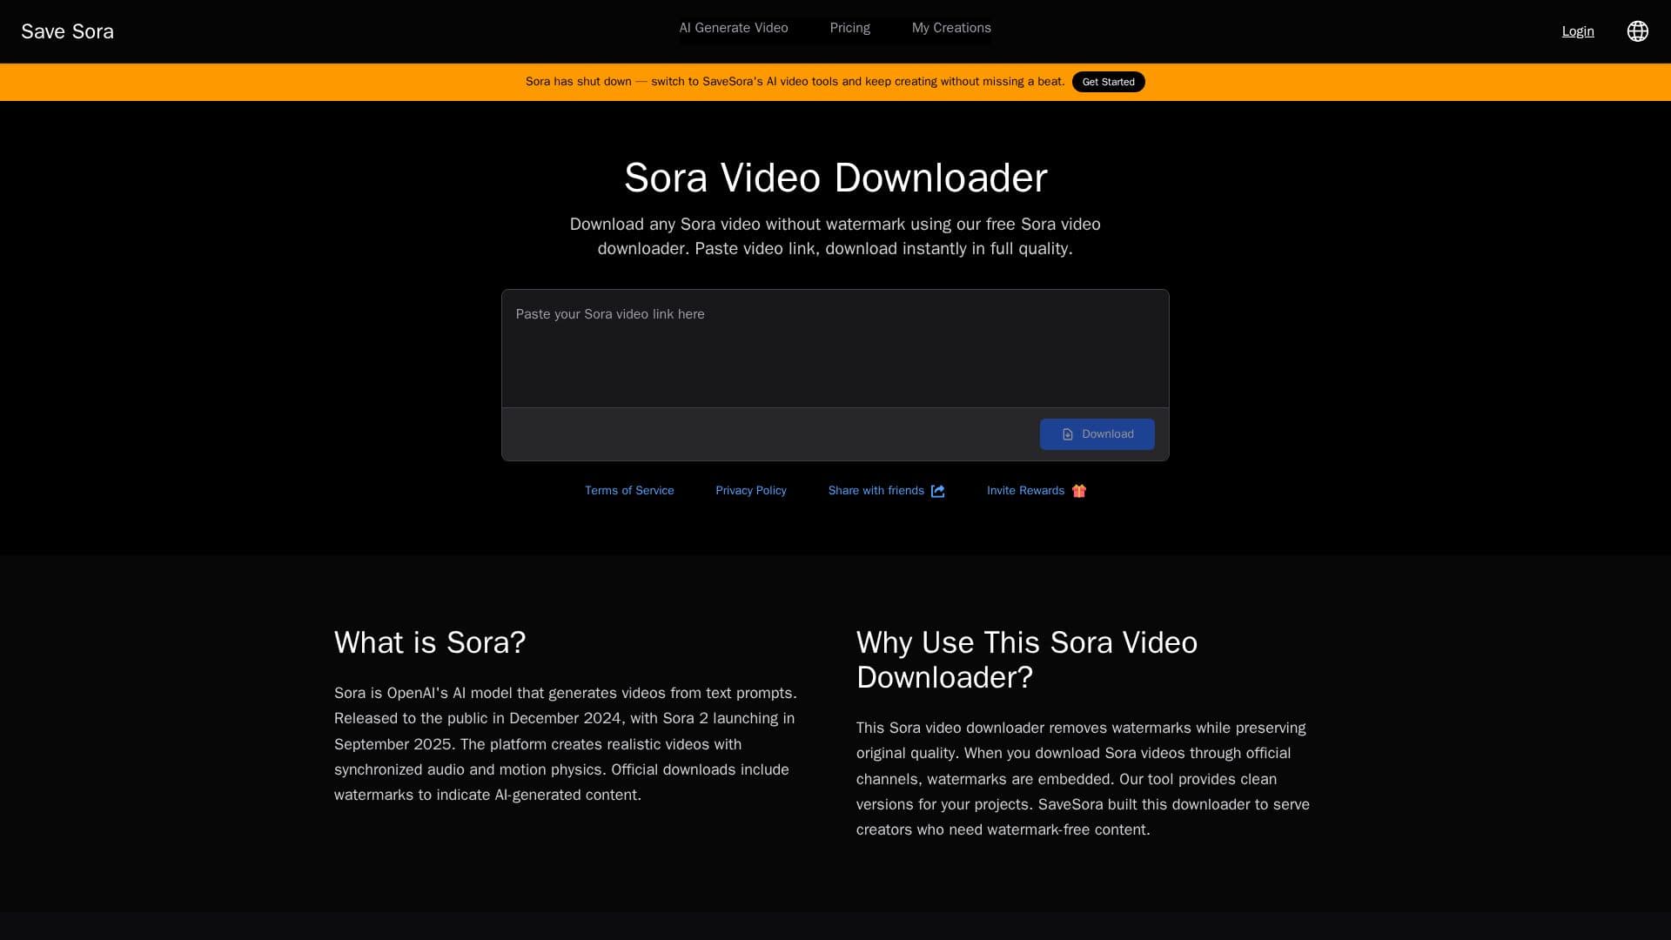Click the Sora Video Downloader heading

coord(835,178)
